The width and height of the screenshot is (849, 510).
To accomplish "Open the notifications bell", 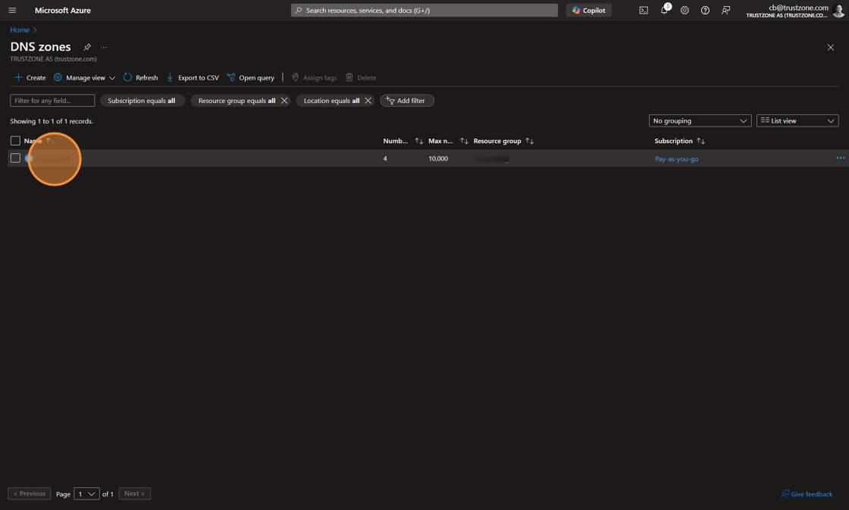I will 664,11.
